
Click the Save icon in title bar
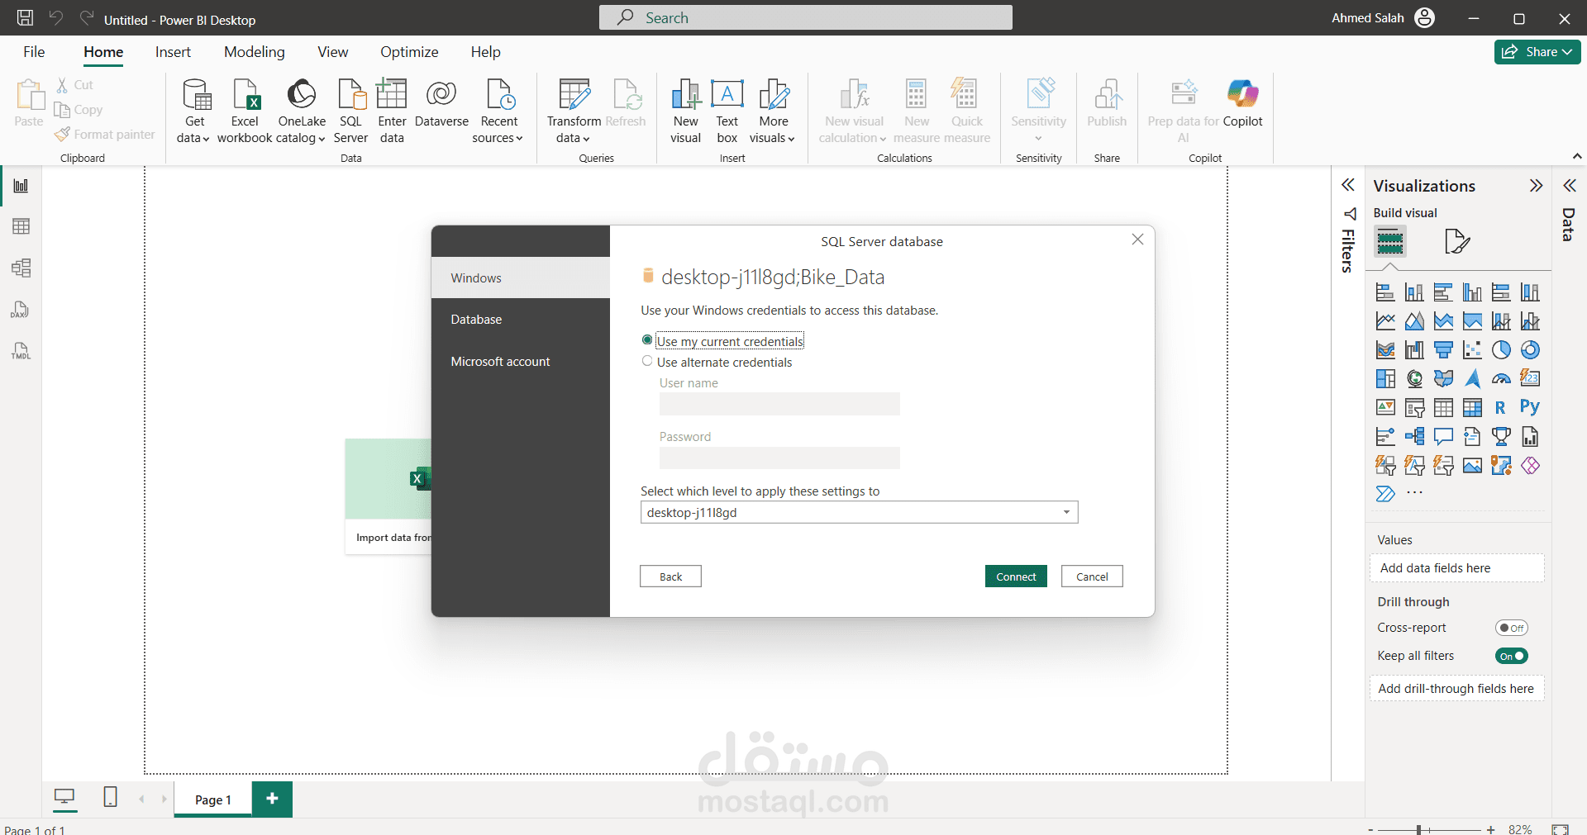[x=26, y=17]
